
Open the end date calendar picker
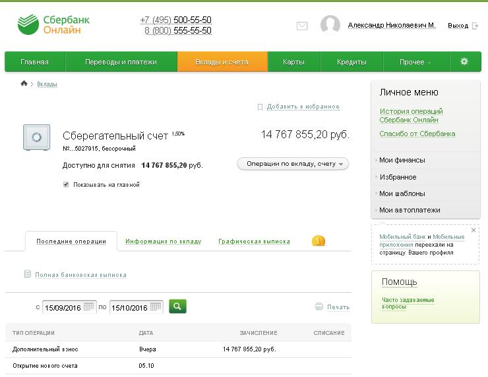click(156, 307)
